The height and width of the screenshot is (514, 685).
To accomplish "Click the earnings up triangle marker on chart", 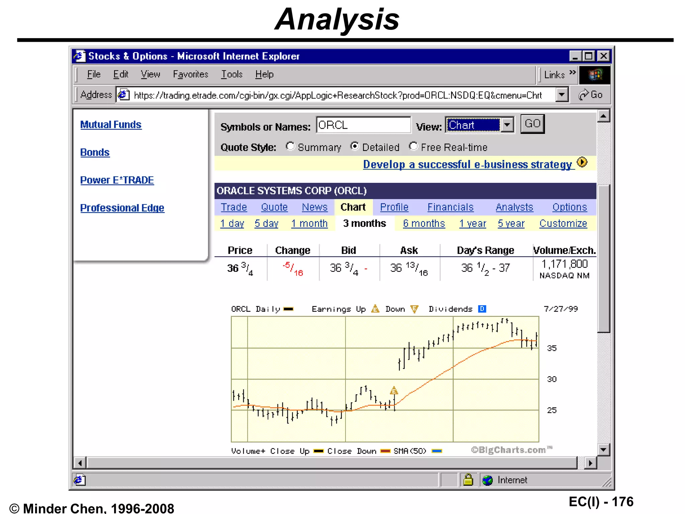I will click(x=394, y=391).
